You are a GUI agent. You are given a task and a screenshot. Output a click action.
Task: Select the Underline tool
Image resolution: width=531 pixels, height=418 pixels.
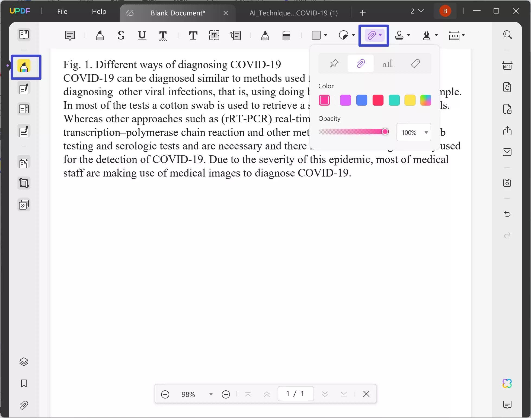pos(142,35)
